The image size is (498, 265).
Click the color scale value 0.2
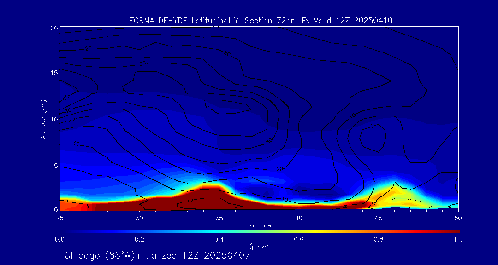(139, 239)
